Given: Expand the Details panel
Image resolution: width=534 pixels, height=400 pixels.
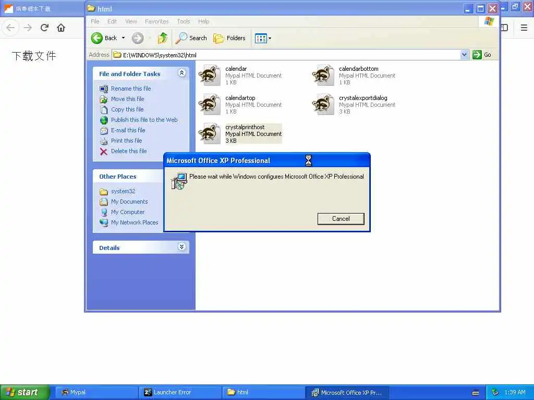Looking at the screenshot, I should [182, 247].
